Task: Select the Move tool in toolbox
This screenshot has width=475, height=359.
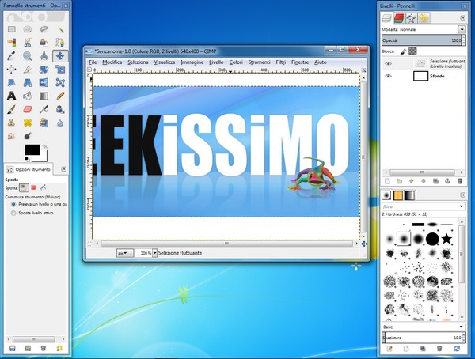Action: (60, 56)
